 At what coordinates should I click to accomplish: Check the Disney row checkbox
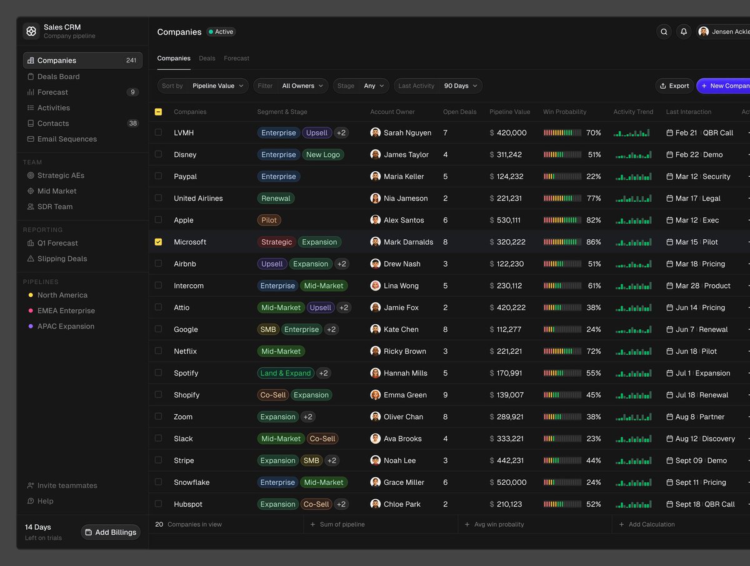point(158,154)
